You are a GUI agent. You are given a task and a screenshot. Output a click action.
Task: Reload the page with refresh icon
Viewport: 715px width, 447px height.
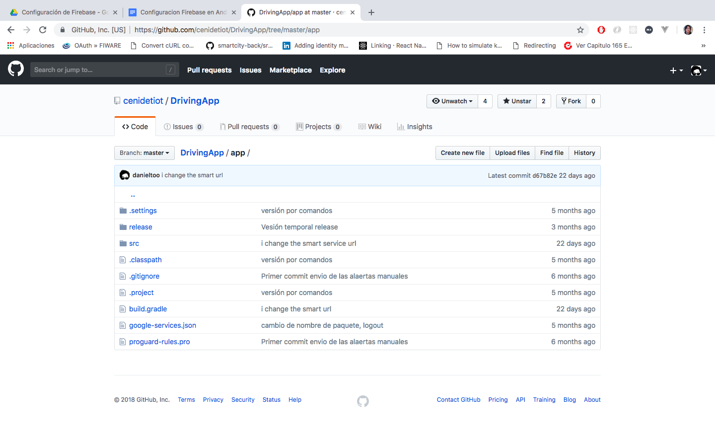pyautogui.click(x=43, y=30)
